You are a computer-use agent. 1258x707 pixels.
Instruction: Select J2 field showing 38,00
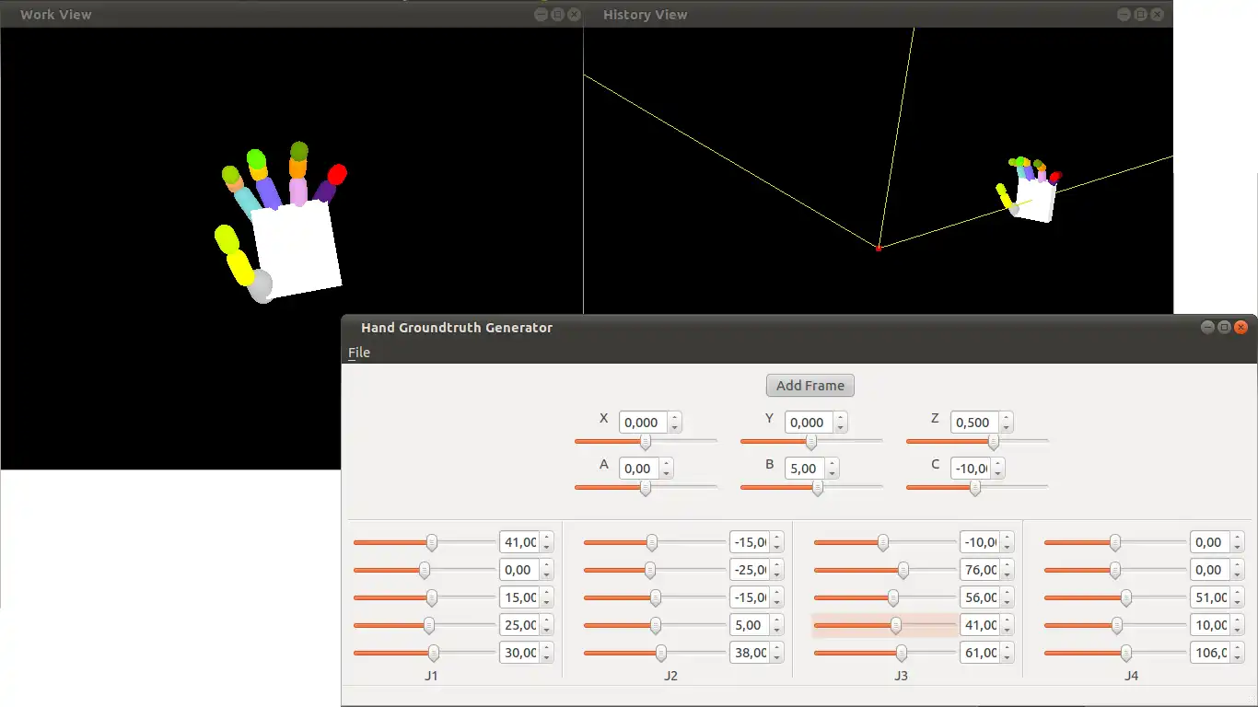[x=749, y=653]
